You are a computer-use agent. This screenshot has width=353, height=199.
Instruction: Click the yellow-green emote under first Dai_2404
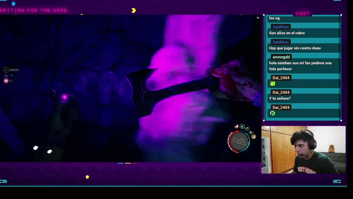click(x=272, y=83)
